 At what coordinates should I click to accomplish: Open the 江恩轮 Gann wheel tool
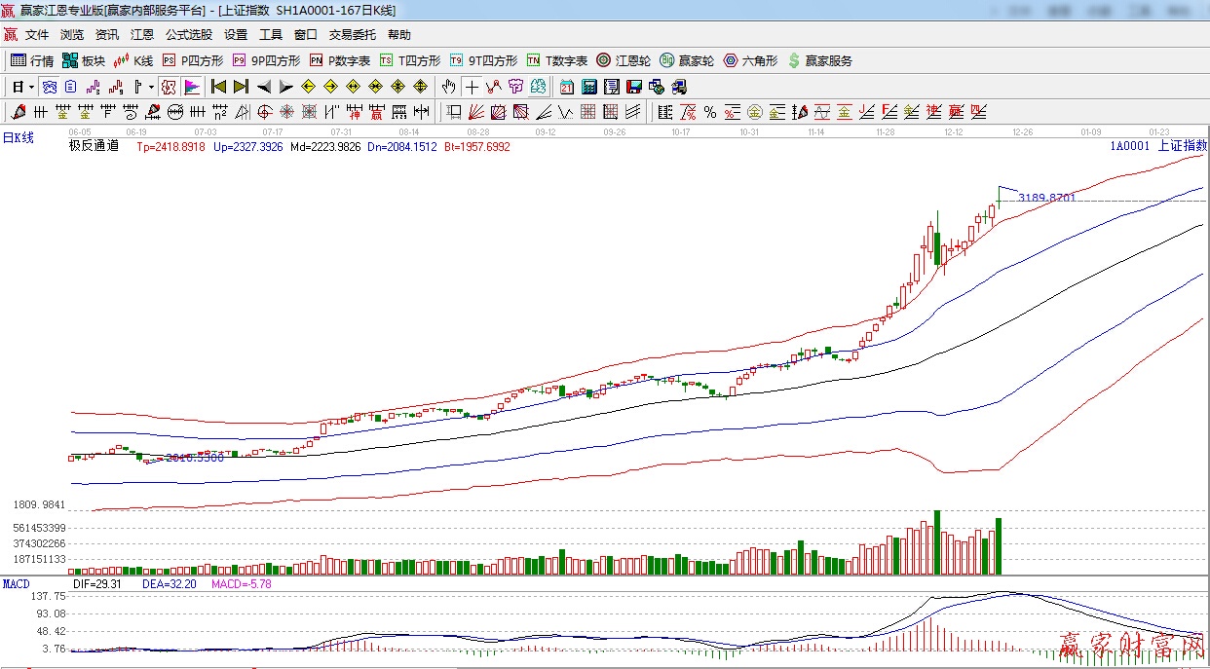click(624, 60)
